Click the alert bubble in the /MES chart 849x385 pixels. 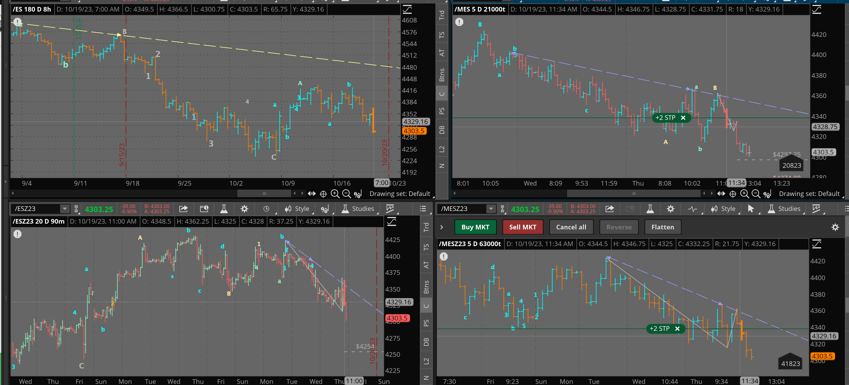459,22
